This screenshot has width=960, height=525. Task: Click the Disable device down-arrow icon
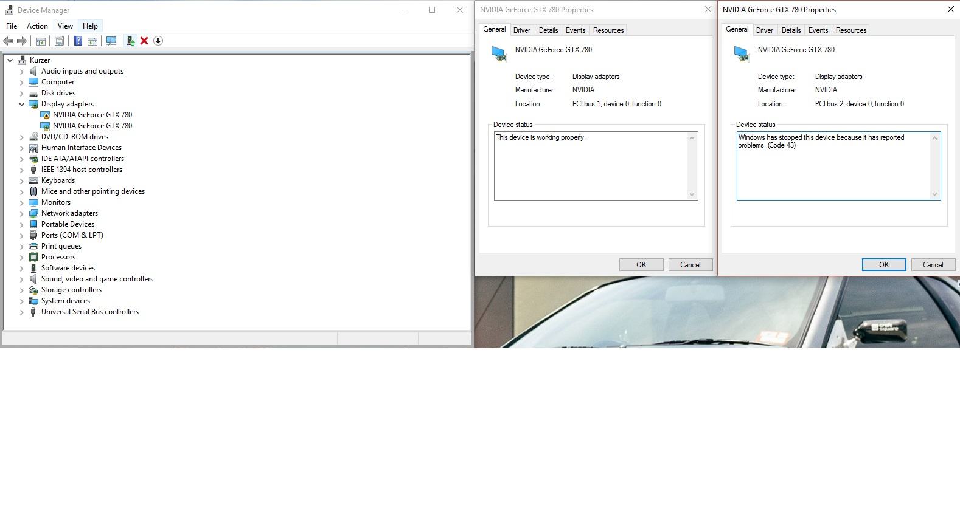[x=158, y=41]
